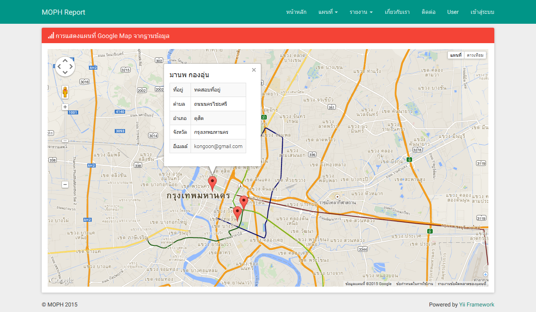The width and height of the screenshot is (536, 312).
Task: Click the เขต บางเขน map label
Action: coord(330,67)
